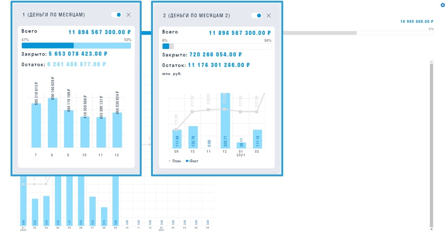447x249 pixels.
Task: Click the scrollbar down arrow
Action: click(432, 229)
